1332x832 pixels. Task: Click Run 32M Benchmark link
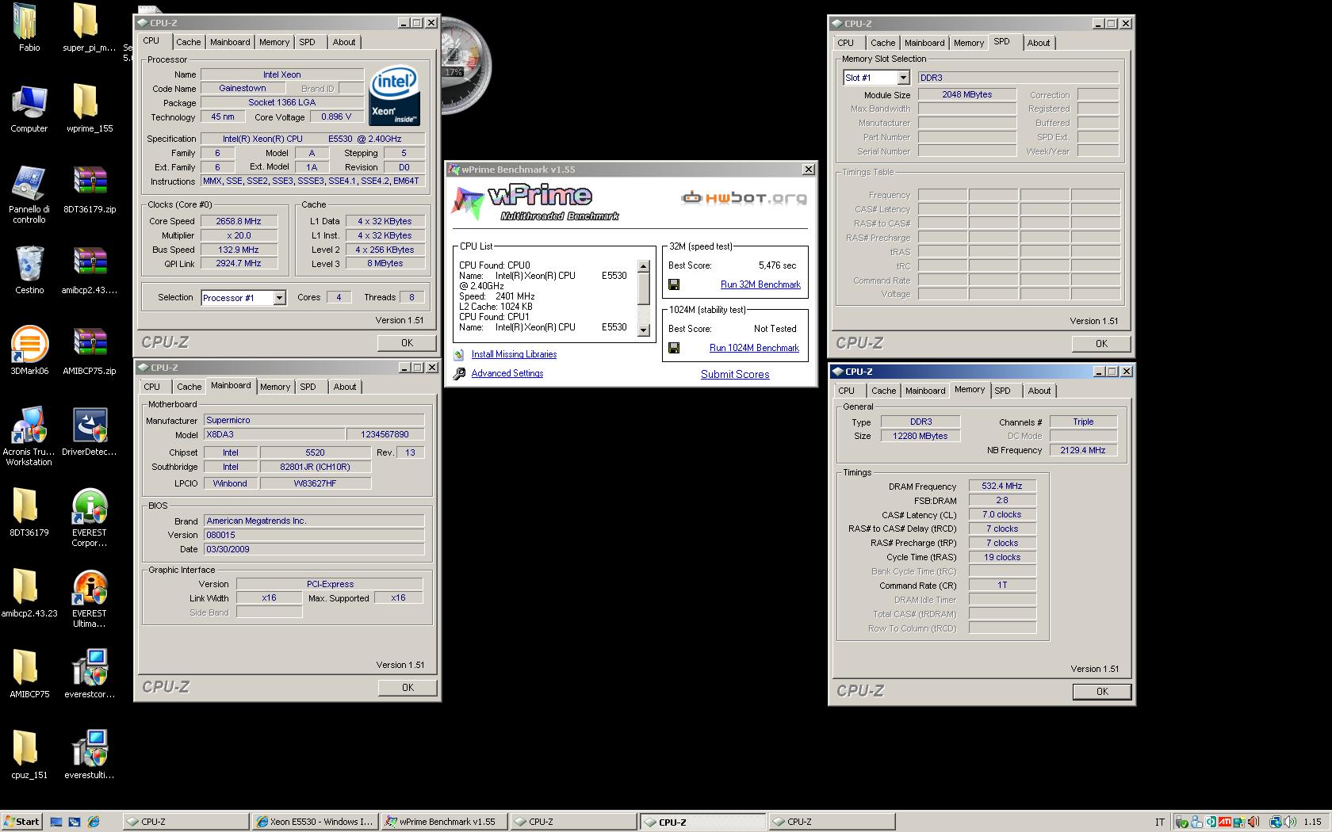click(760, 284)
